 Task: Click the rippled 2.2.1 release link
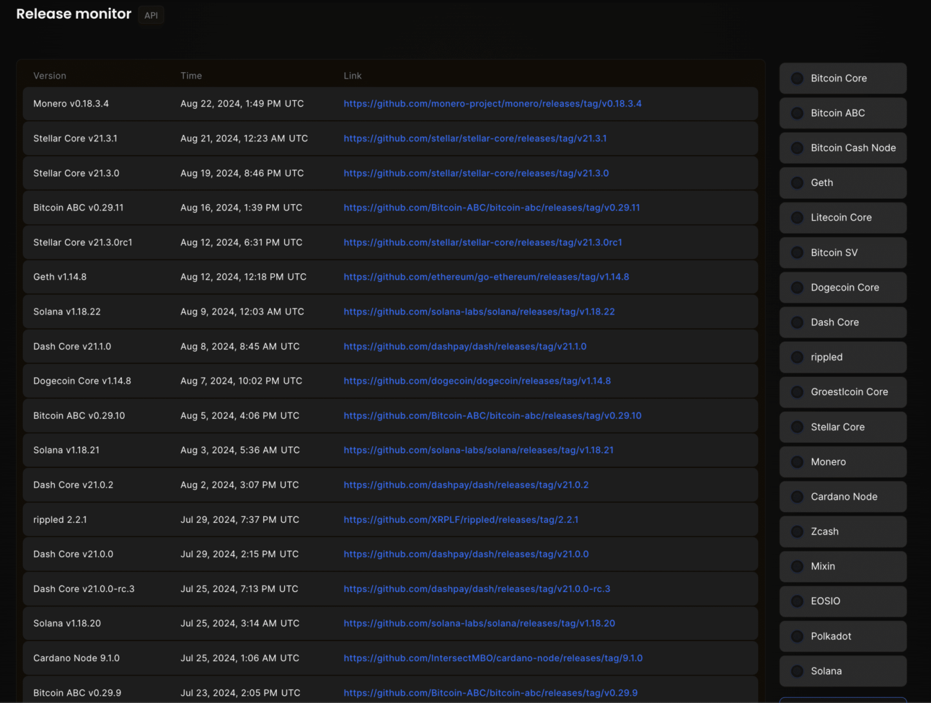pyautogui.click(x=461, y=519)
